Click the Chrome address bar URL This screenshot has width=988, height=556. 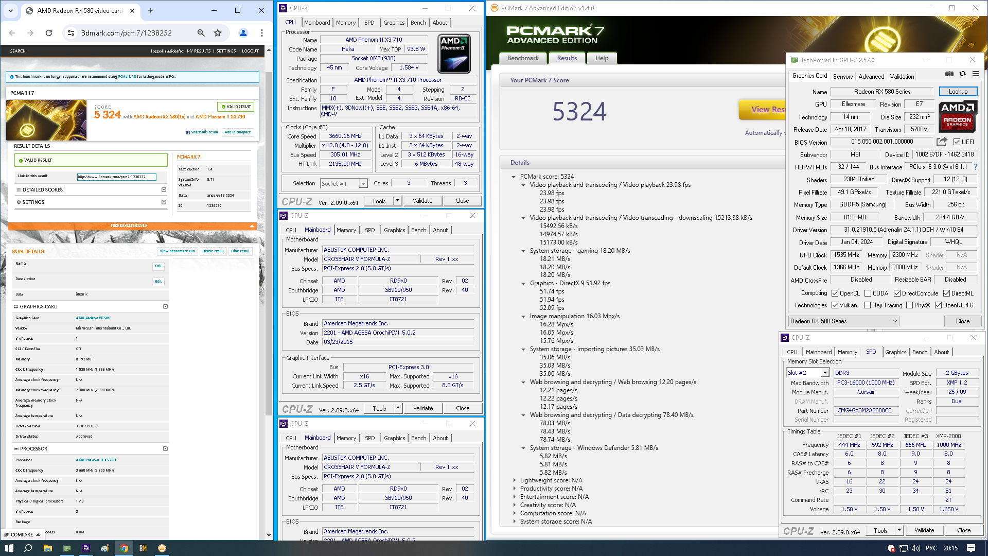127,33
